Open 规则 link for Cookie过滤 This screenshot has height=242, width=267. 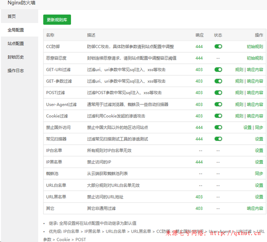pos(239,116)
